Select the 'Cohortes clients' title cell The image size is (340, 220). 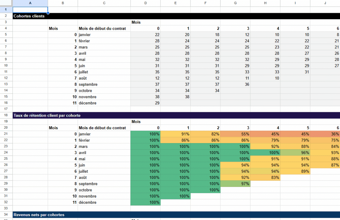[x=29, y=16]
